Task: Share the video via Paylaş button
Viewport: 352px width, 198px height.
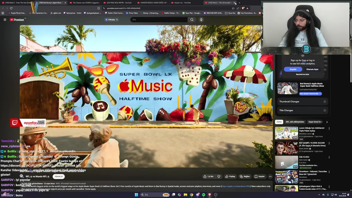Action: (x=230, y=177)
